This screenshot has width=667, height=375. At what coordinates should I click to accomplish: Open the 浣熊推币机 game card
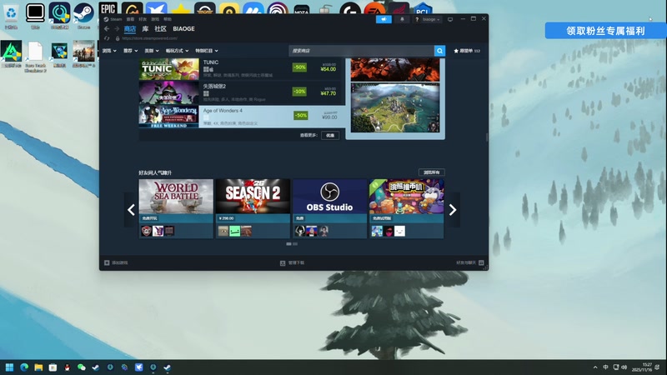click(x=406, y=208)
